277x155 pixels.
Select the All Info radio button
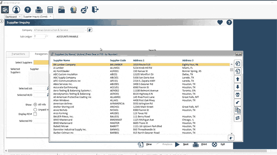pyautogui.click(x=35, y=105)
